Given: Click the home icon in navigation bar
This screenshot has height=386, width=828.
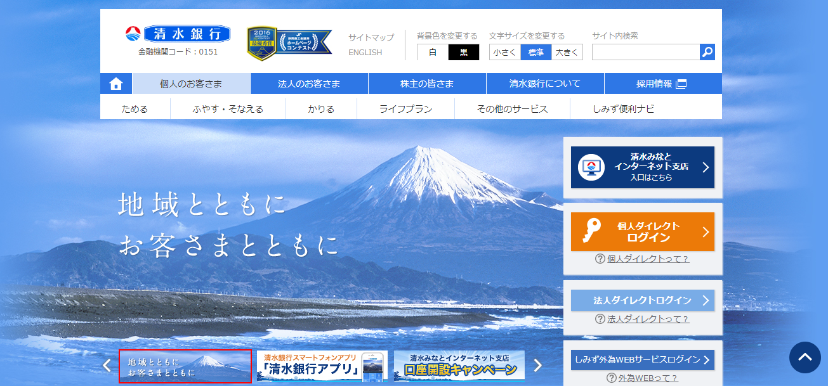Looking at the screenshot, I should click(x=116, y=84).
